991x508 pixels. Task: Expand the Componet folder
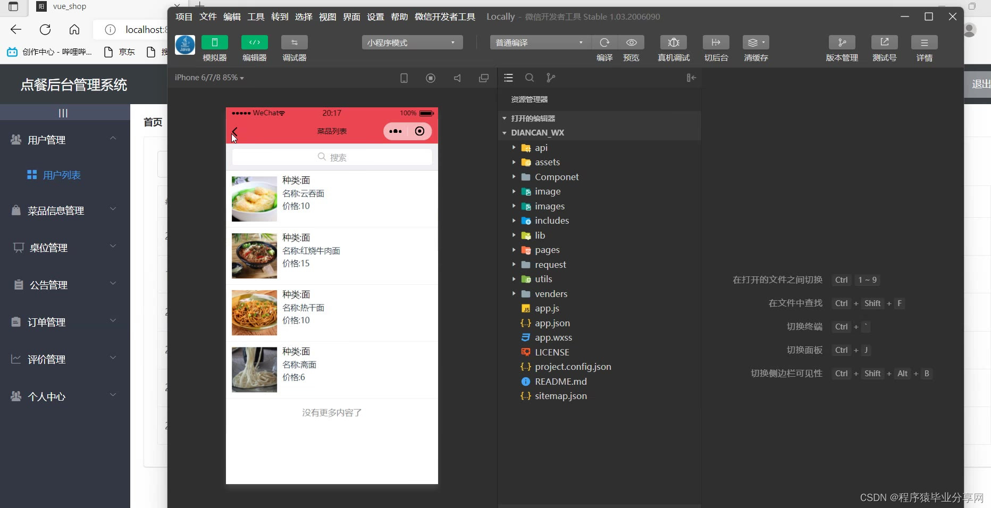click(x=599, y=177)
